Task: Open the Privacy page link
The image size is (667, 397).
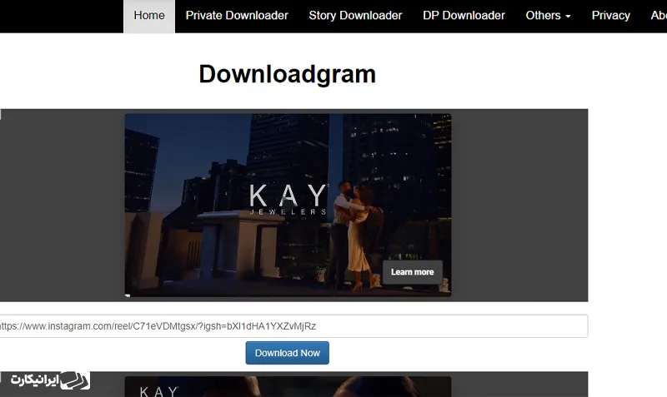Action: click(610, 16)
